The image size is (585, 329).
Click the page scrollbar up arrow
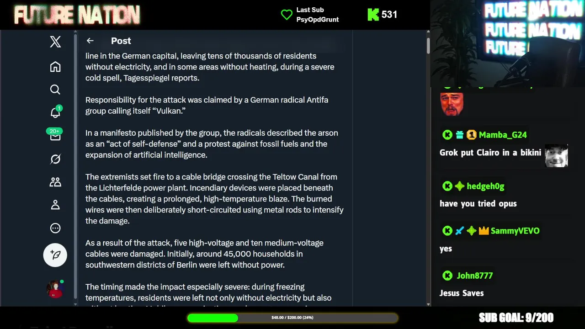click(x=428, y=32)
